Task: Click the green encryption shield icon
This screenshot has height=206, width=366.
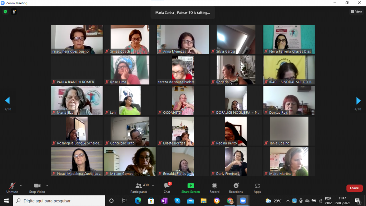Action: coord(5,12)
